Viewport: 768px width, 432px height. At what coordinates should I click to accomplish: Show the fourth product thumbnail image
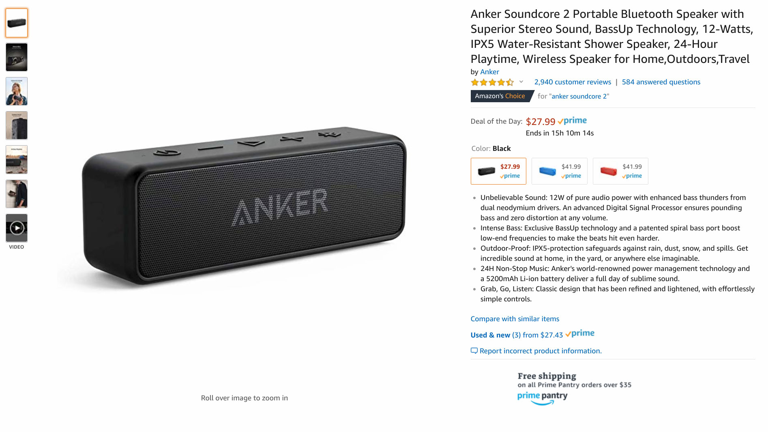coord(17,125)
